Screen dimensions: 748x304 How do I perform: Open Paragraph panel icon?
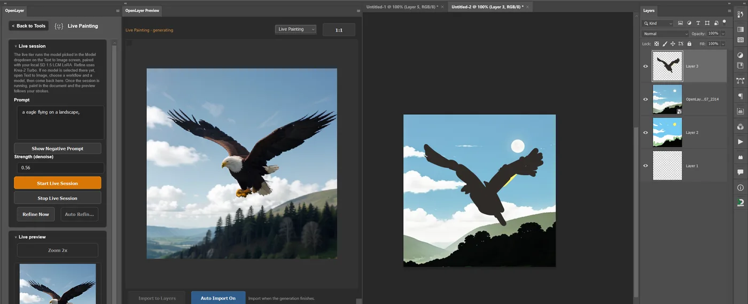tap(740, 96)
